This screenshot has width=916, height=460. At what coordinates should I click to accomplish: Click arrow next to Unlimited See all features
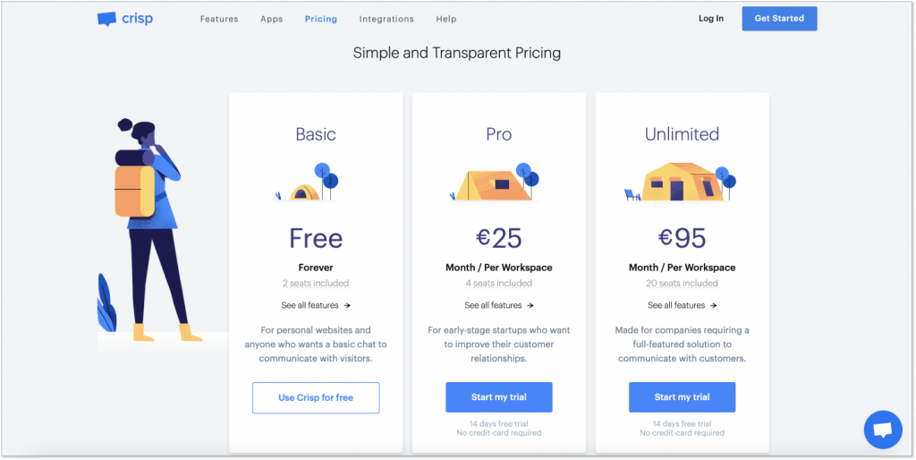coord(714,305)
